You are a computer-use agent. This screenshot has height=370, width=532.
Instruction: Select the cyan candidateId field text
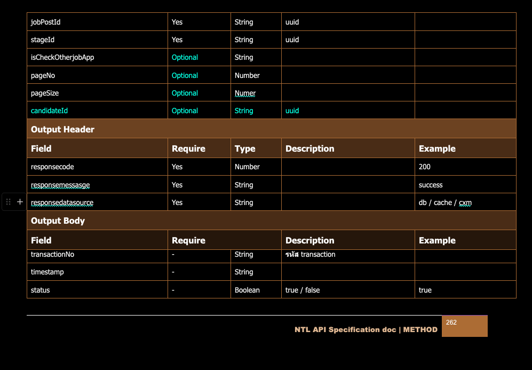(x=49, y=111)
